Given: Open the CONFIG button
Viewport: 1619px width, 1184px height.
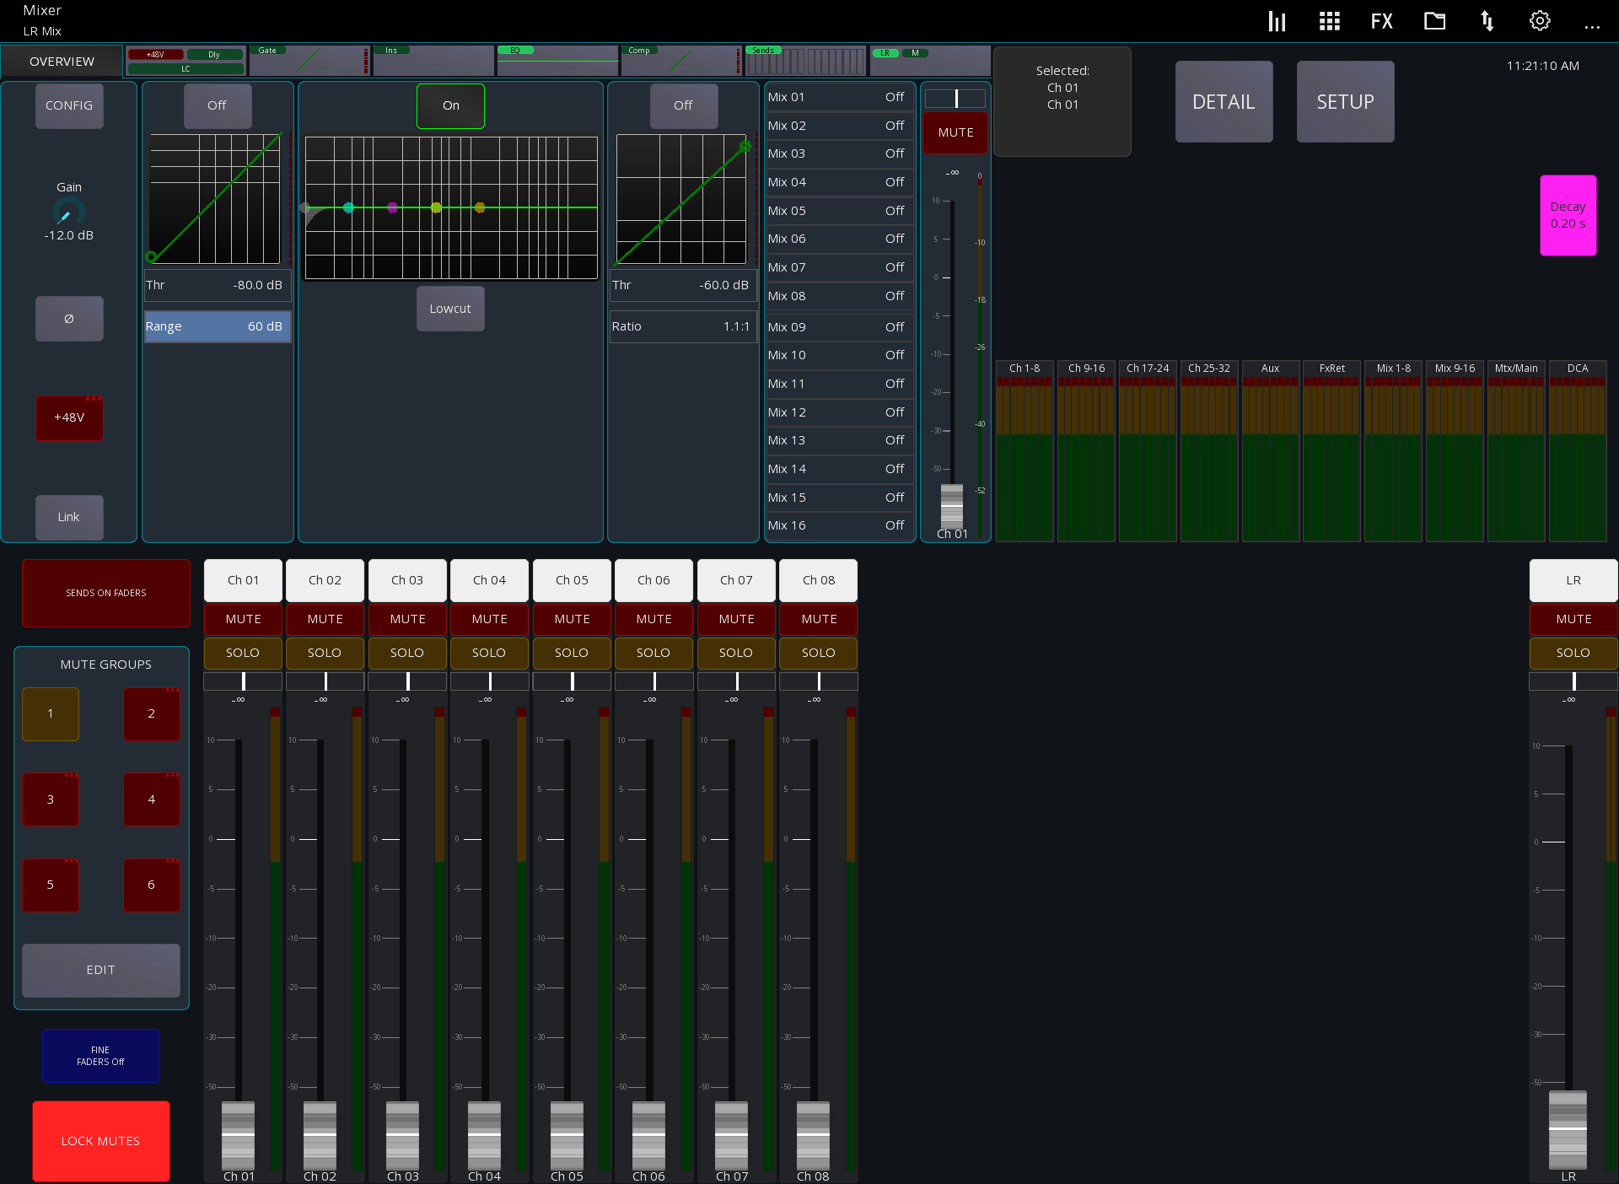Looking at the screenshot, I should pyautogui.click(x=69, y=105).
